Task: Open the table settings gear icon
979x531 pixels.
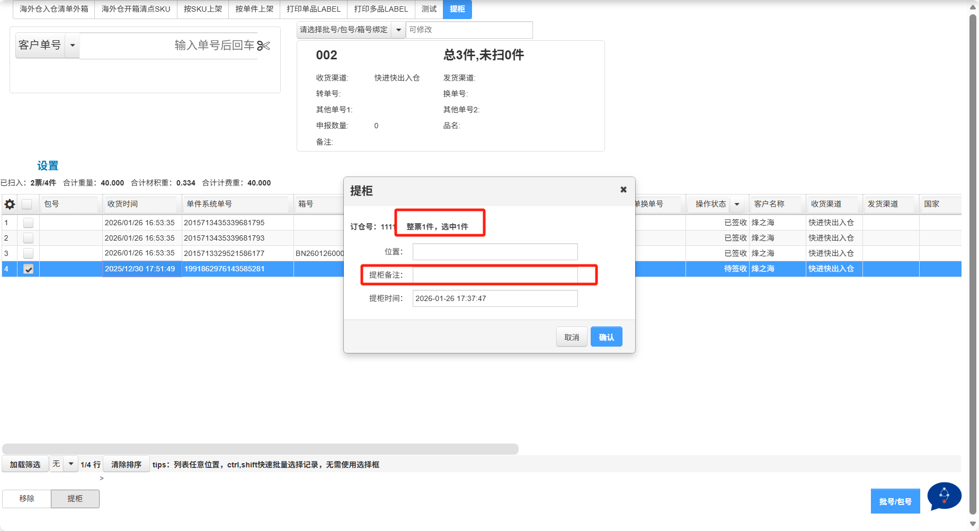Action: (10, 204)
